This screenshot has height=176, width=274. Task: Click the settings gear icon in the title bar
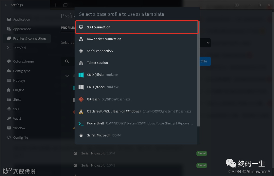(237, 5)
